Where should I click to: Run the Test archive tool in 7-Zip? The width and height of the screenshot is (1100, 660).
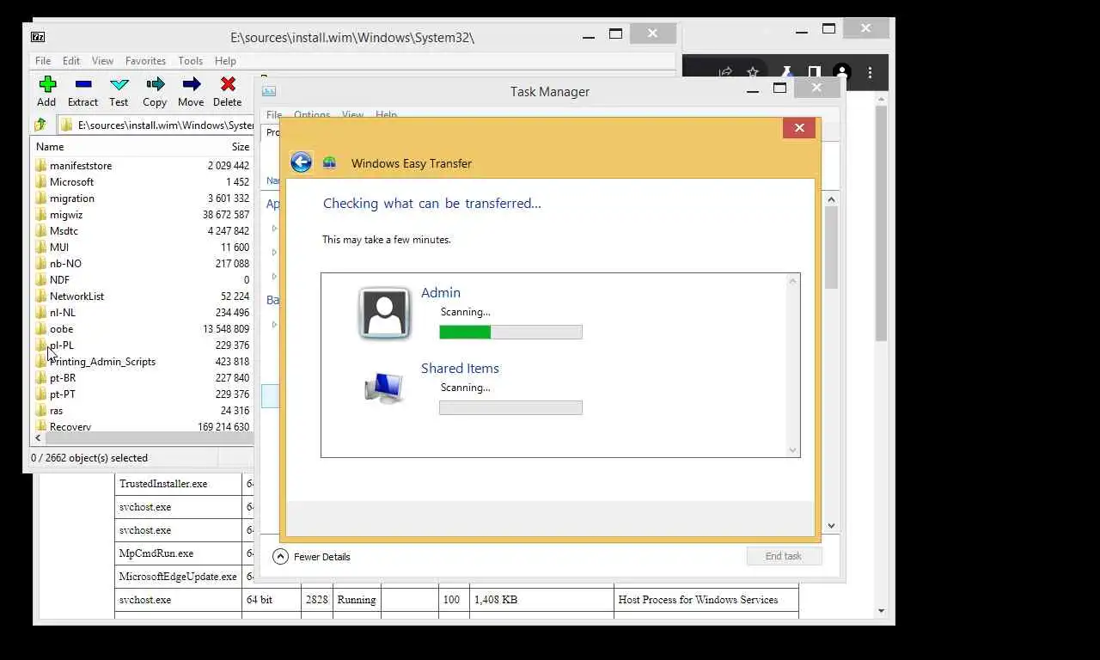coord(119,84)
